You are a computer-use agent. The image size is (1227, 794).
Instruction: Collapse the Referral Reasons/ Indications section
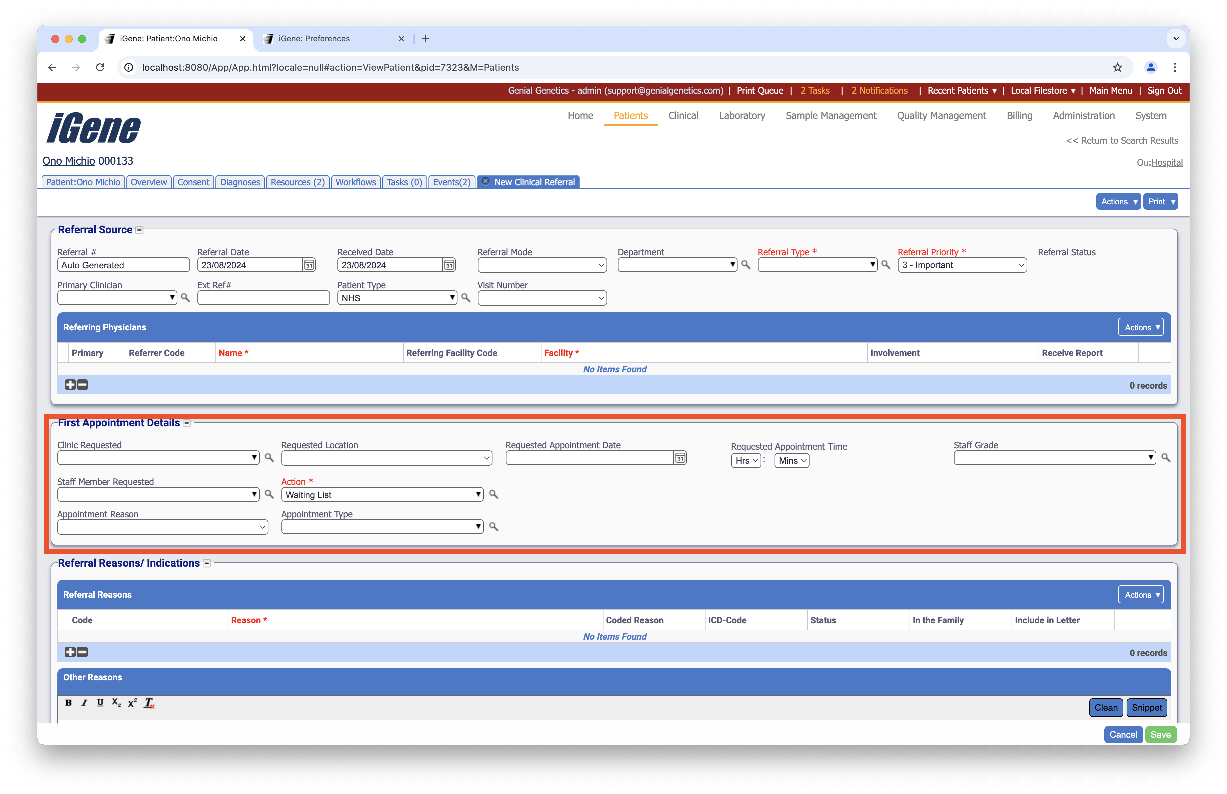coord(207,563)
